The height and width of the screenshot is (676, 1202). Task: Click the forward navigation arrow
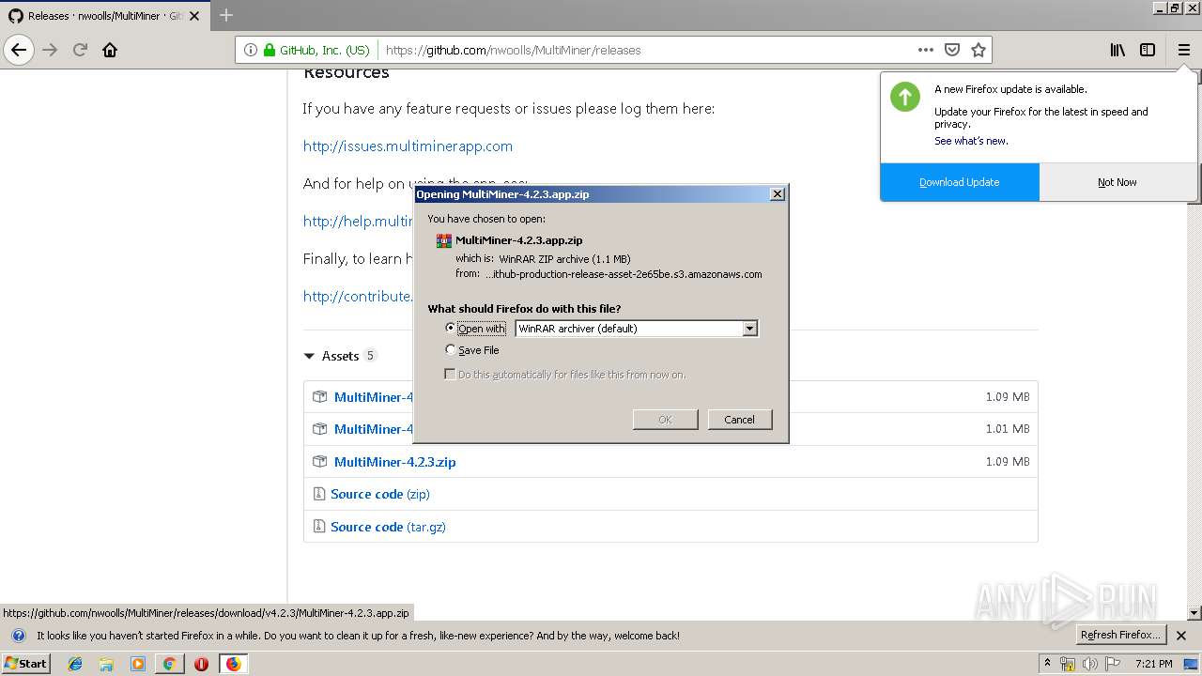[50, 50]
